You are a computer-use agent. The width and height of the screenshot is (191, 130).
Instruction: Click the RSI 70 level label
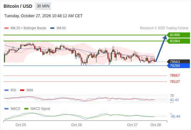172,96
